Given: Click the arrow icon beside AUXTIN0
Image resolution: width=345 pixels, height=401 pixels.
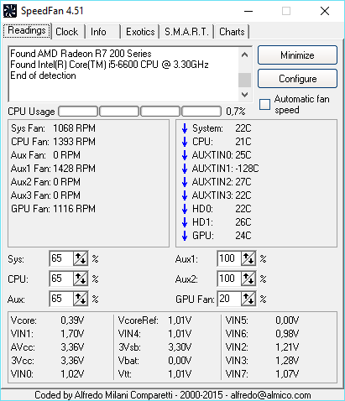Looking at the screenshot, I should pos(185,155).
